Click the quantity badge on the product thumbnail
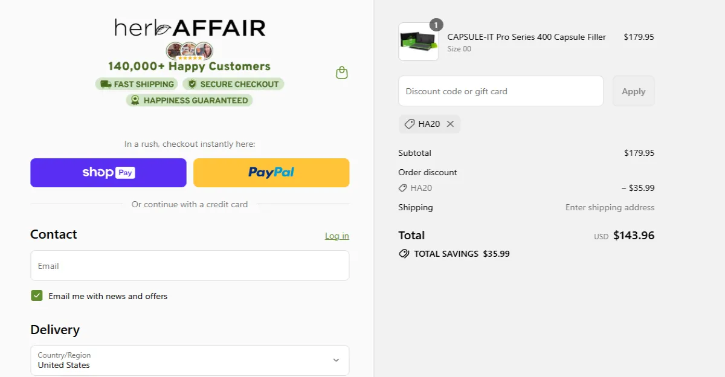 coord(436,25)
